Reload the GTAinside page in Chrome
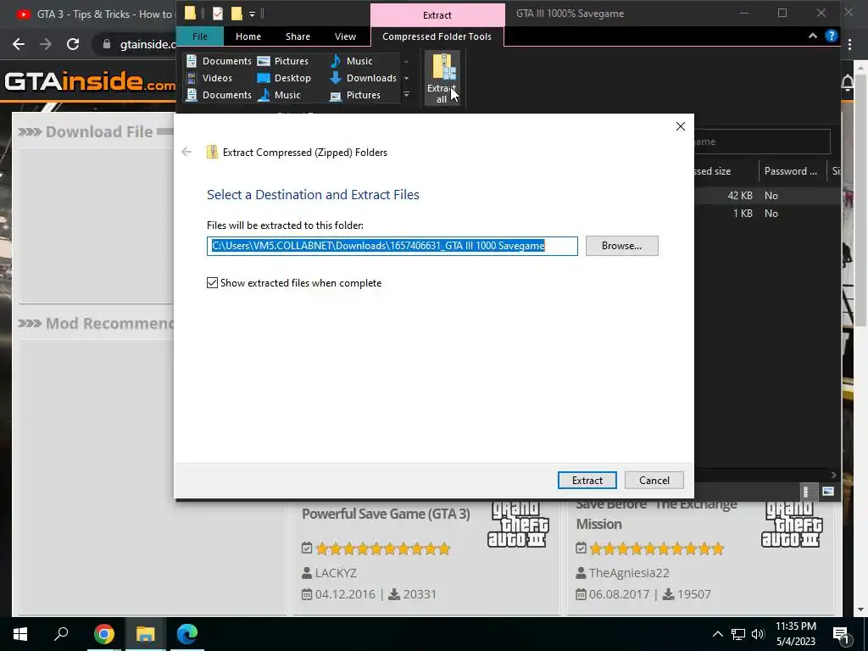The image size is (868, 651). [x=73, y=44]
